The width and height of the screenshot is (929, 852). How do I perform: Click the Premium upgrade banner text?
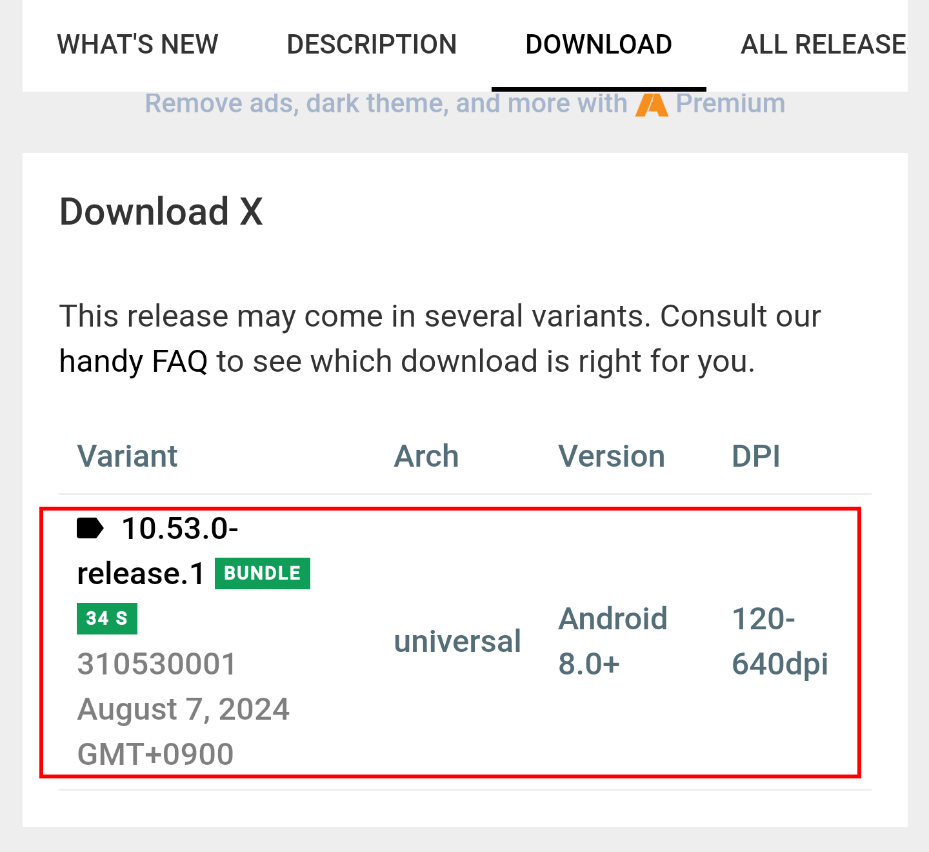point(464,103)
